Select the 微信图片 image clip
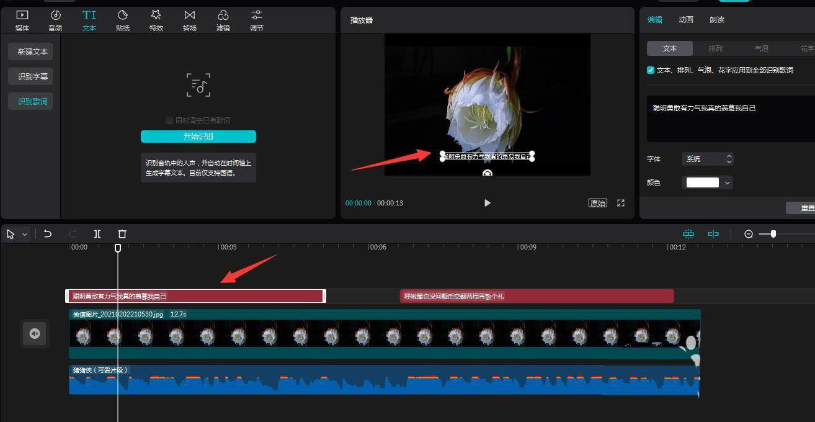Viewport: 815px width, 422px height. (x=385, y=334)
